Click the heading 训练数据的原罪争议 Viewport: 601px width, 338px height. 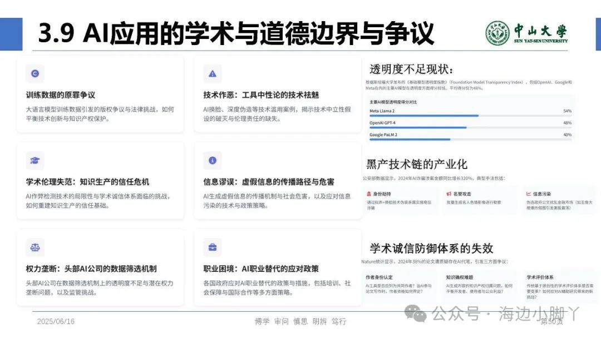(x=61, y=95)
